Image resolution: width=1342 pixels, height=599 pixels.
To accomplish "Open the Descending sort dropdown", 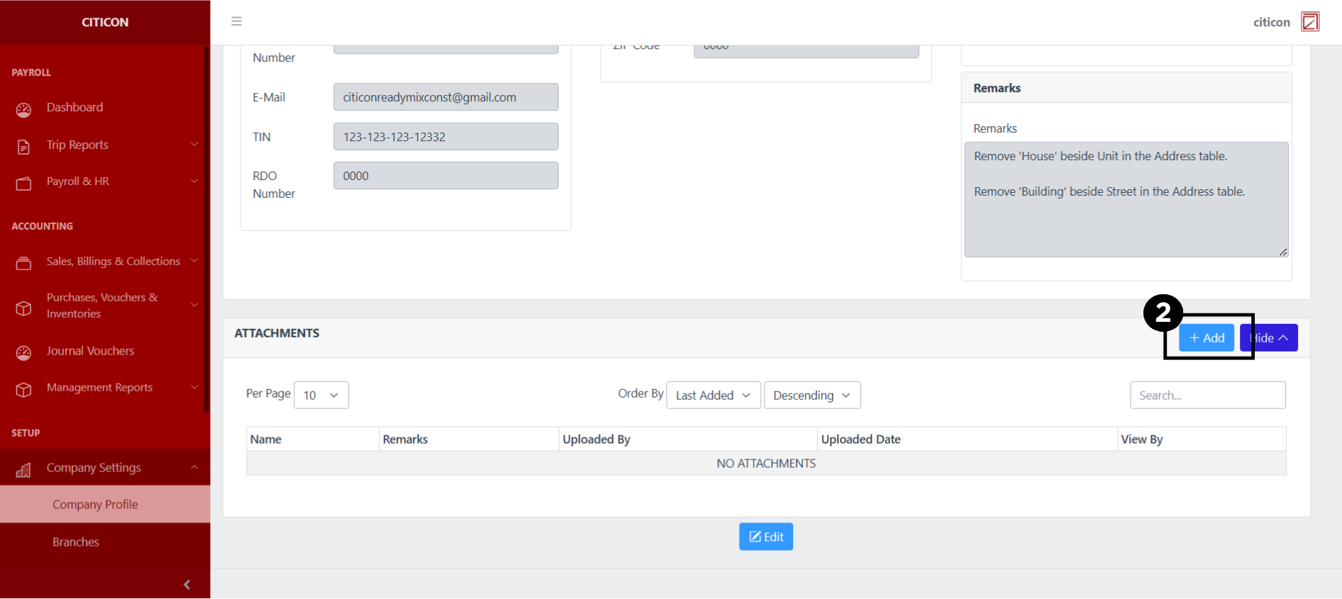I will [811, 396].
